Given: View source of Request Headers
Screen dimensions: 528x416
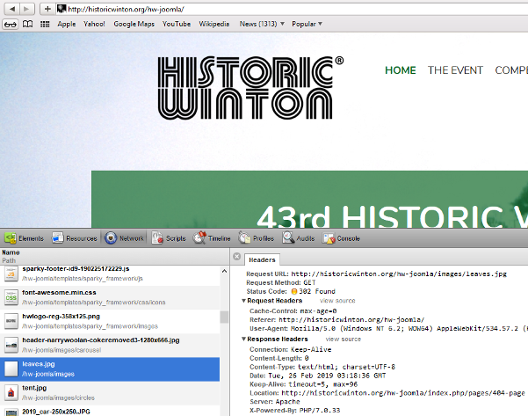Looking at the screenshot, I should point(337,301).
